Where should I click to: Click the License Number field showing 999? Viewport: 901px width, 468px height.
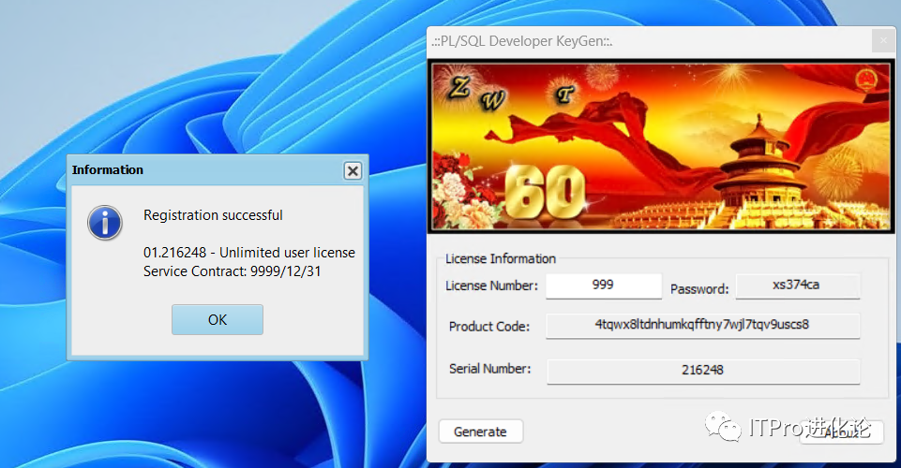coord(604,285)
